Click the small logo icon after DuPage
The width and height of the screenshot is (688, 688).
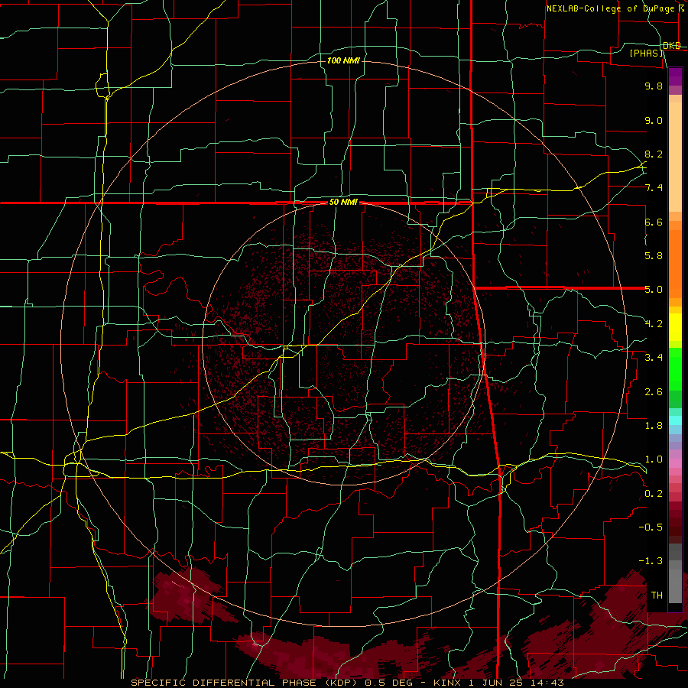click(681, 8)
